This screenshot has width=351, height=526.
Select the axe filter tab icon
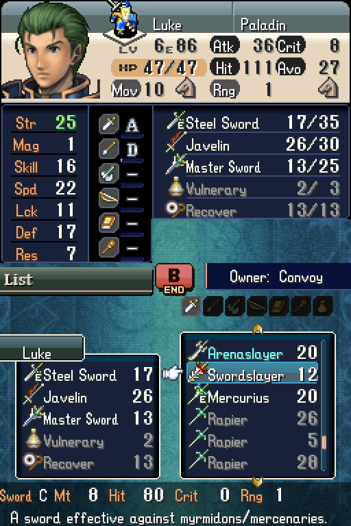point(235,305)
